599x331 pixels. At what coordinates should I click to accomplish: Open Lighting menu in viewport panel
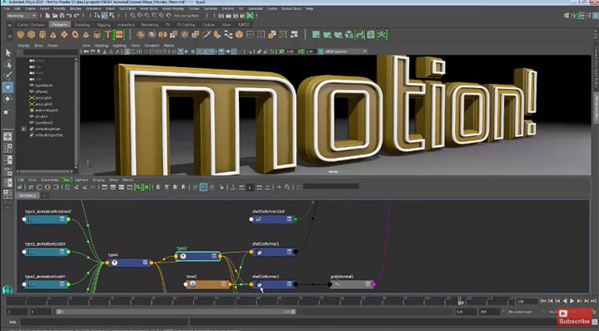[x=119, y=46]
